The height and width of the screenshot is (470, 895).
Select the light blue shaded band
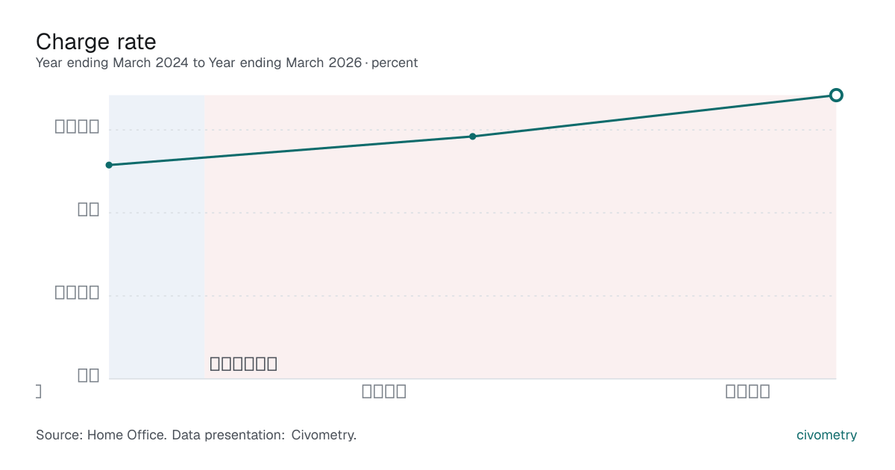click(157, 236)
